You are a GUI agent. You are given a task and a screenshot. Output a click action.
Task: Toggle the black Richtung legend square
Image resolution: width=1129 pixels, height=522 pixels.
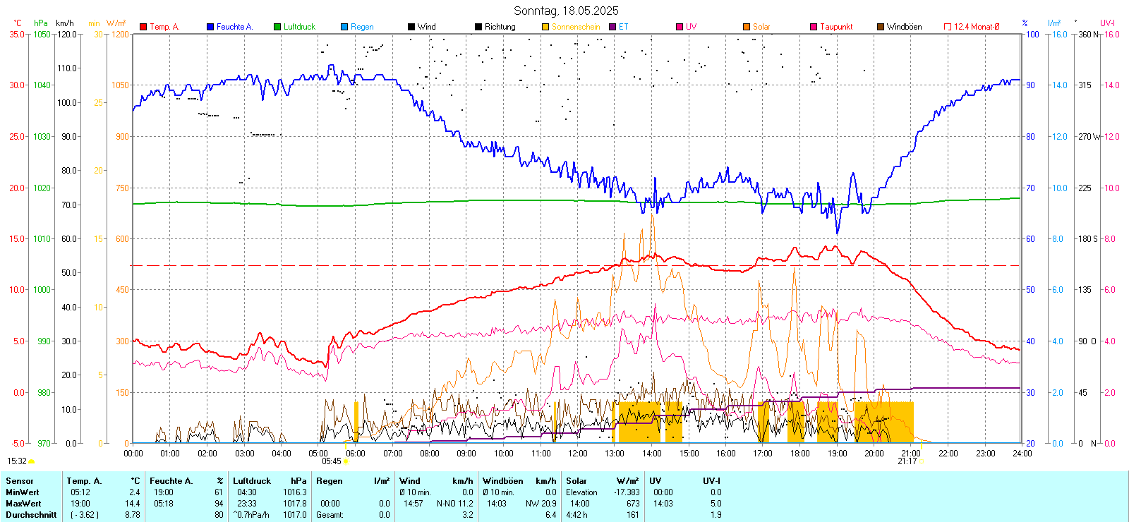tap(478, 27)
